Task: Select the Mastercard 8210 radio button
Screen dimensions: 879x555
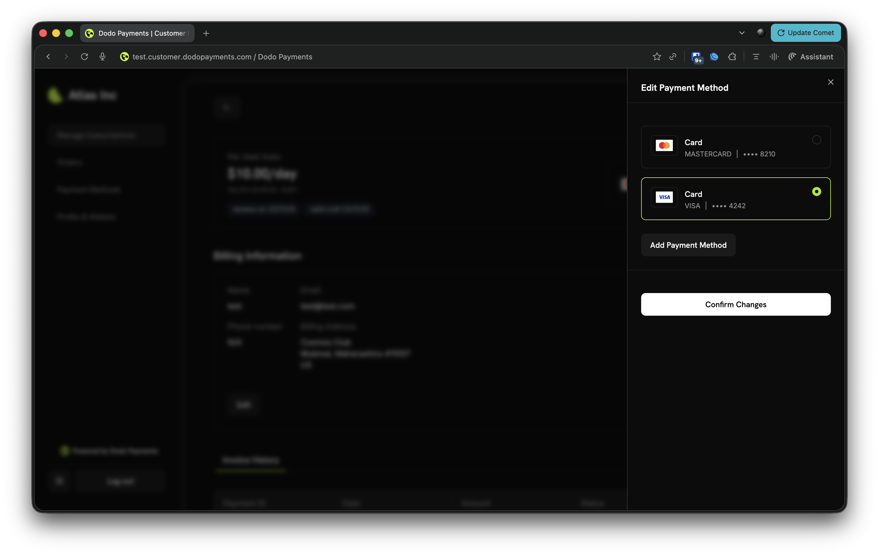Action: pos(816,140)
